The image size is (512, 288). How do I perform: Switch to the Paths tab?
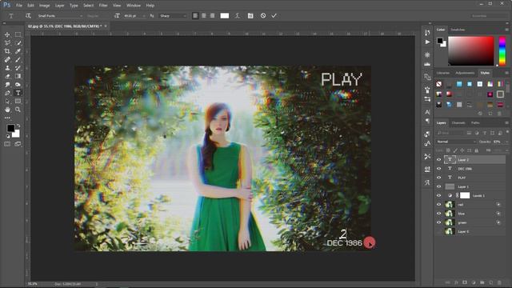[x=475, y=122]
